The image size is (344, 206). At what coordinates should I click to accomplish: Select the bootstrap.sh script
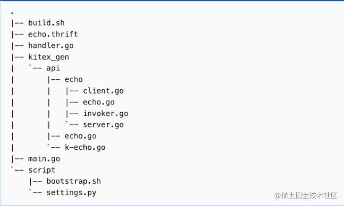(x=73, y=182)
